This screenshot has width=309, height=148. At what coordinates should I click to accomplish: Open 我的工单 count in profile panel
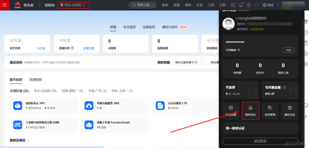283,68
